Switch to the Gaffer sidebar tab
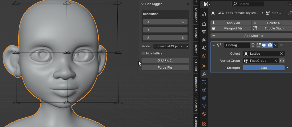Screen dimensions: 292x127 tap(196, 48)
